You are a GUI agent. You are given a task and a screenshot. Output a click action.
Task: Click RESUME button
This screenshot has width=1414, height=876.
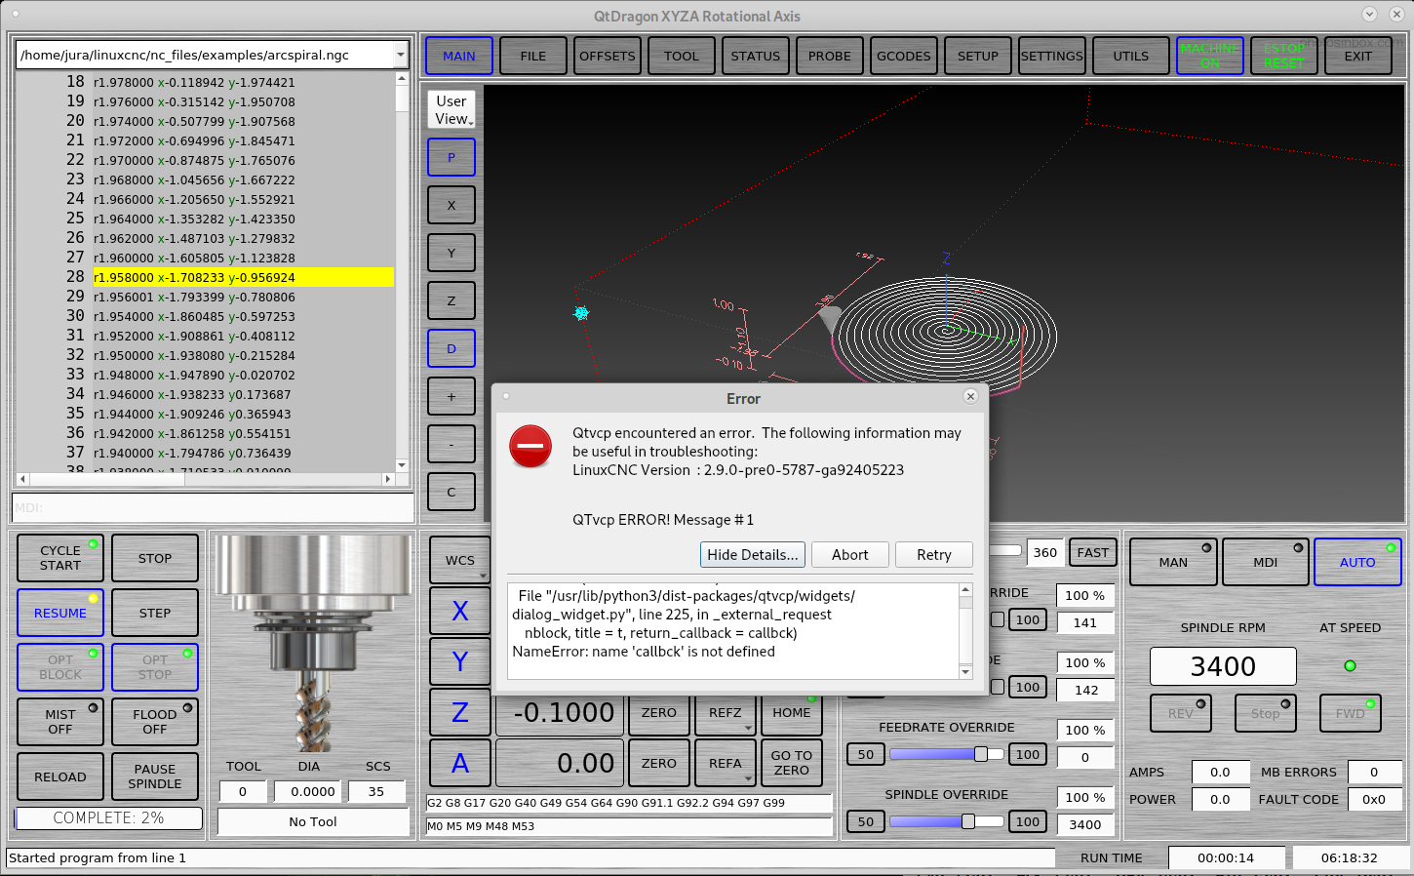[x=60, y=613]
